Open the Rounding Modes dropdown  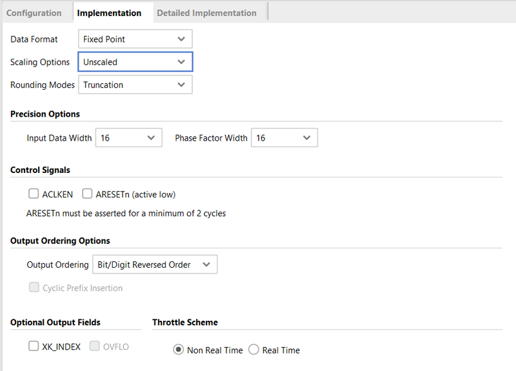click(135, 85)
